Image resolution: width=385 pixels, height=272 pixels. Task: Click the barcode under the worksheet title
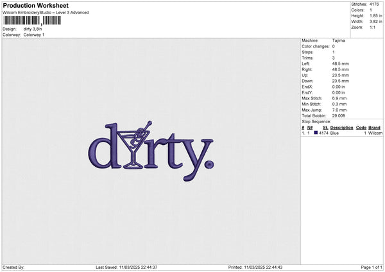32,21
